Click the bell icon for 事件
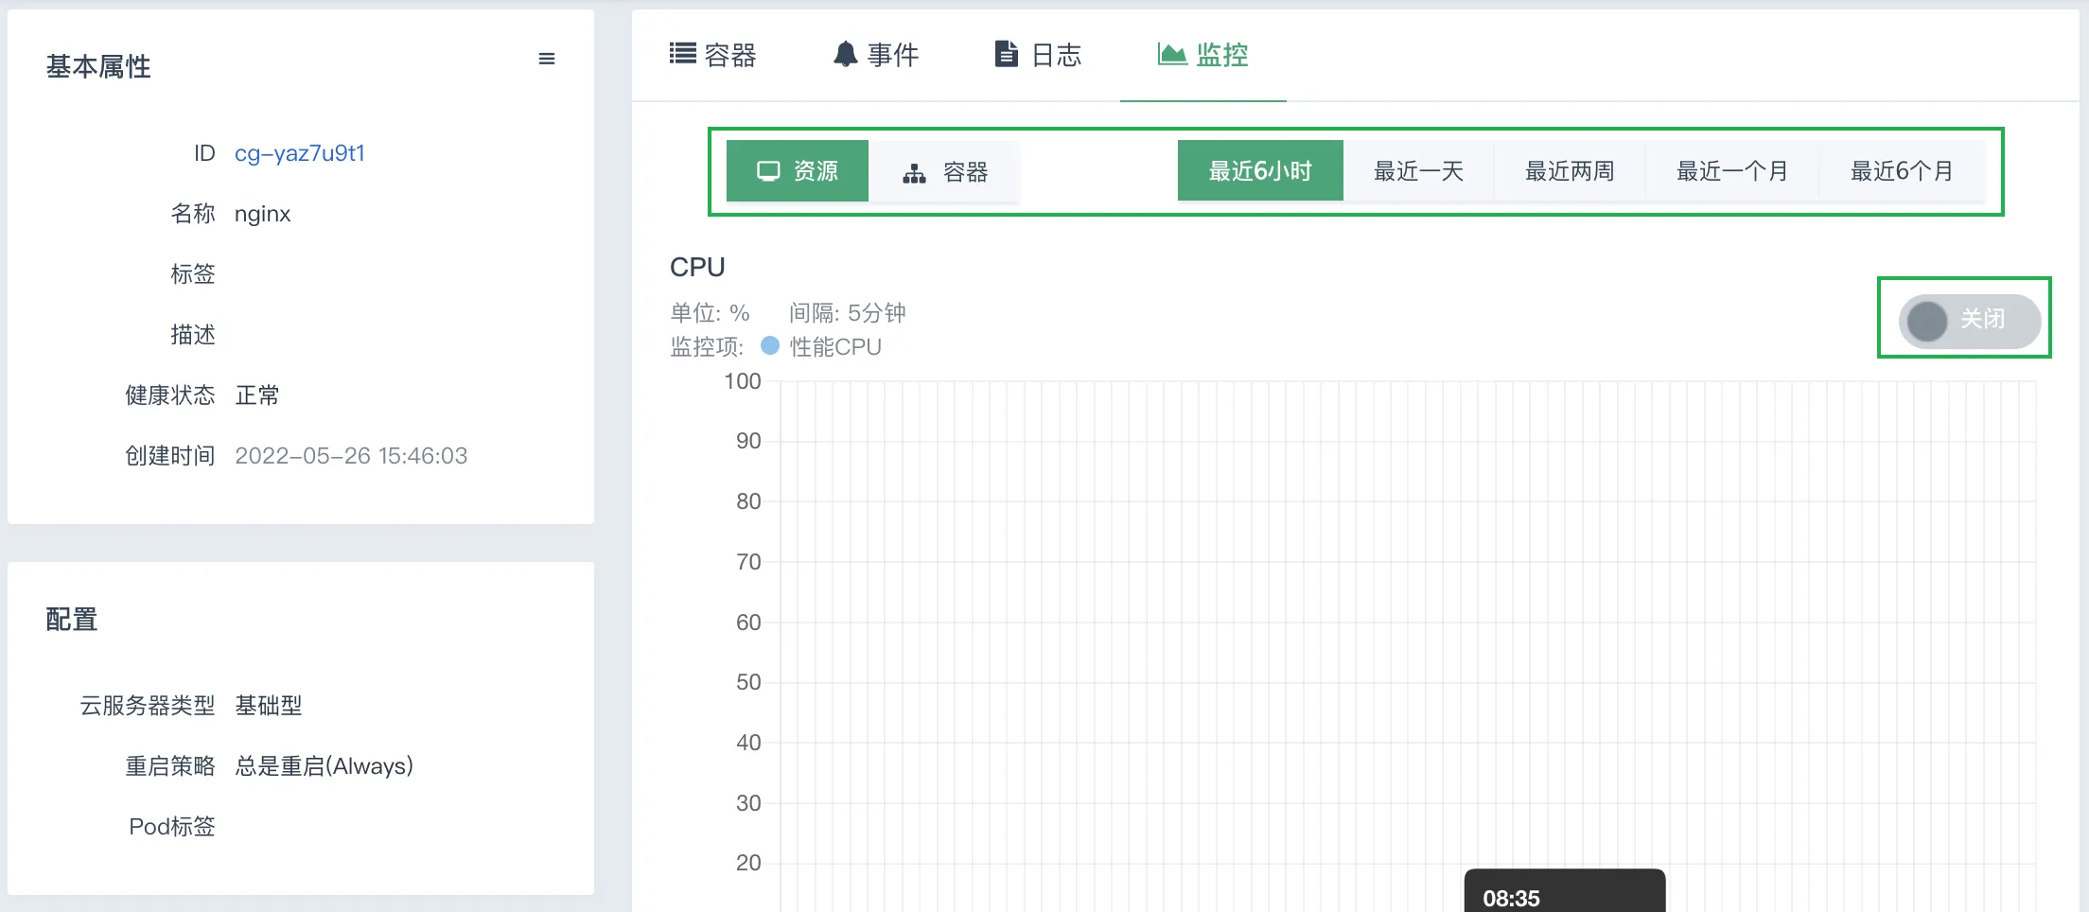Viewport: 2089px width, 912px height. click(845, 54)
